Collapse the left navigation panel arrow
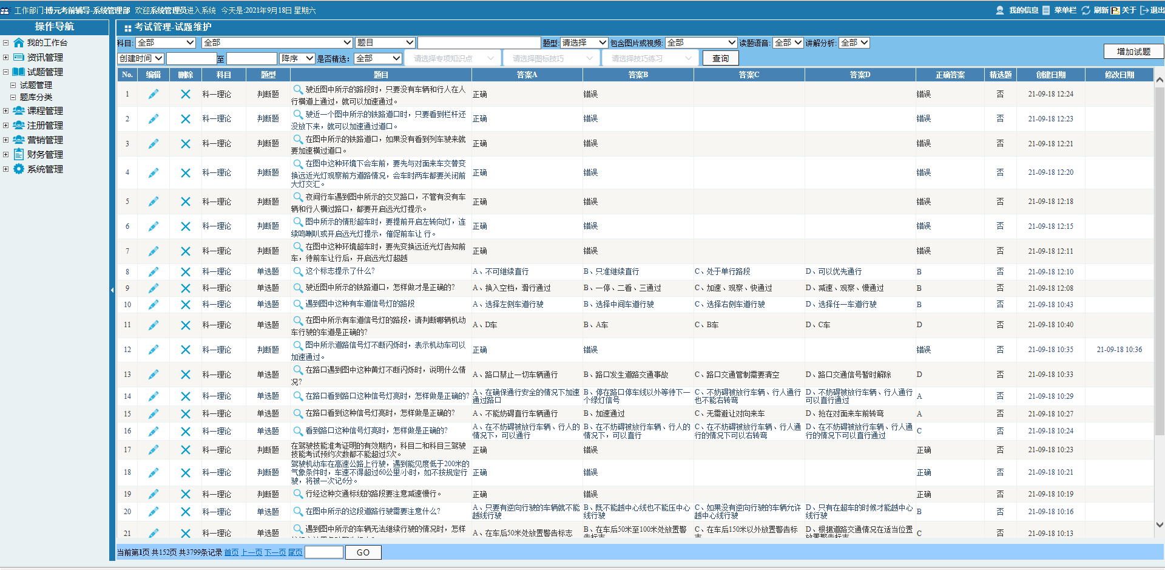This screenshot has width=1165, height=570. (x=112, y=290)
